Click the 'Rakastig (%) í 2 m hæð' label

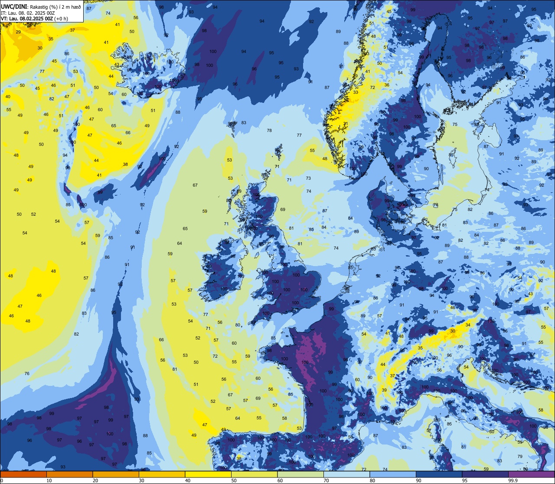point(55,7)
